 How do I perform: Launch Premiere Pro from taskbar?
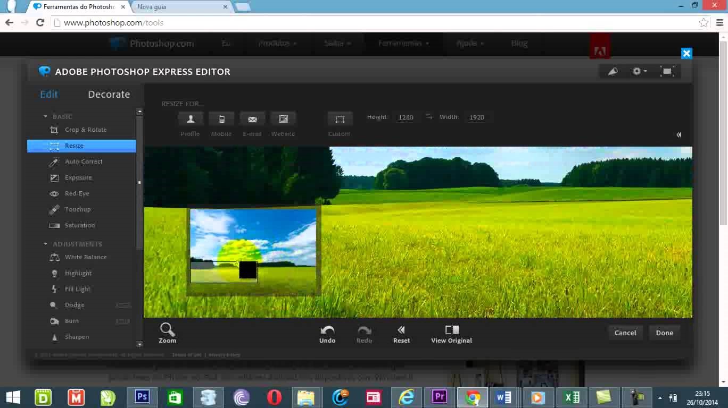click(x=439, y=397)
